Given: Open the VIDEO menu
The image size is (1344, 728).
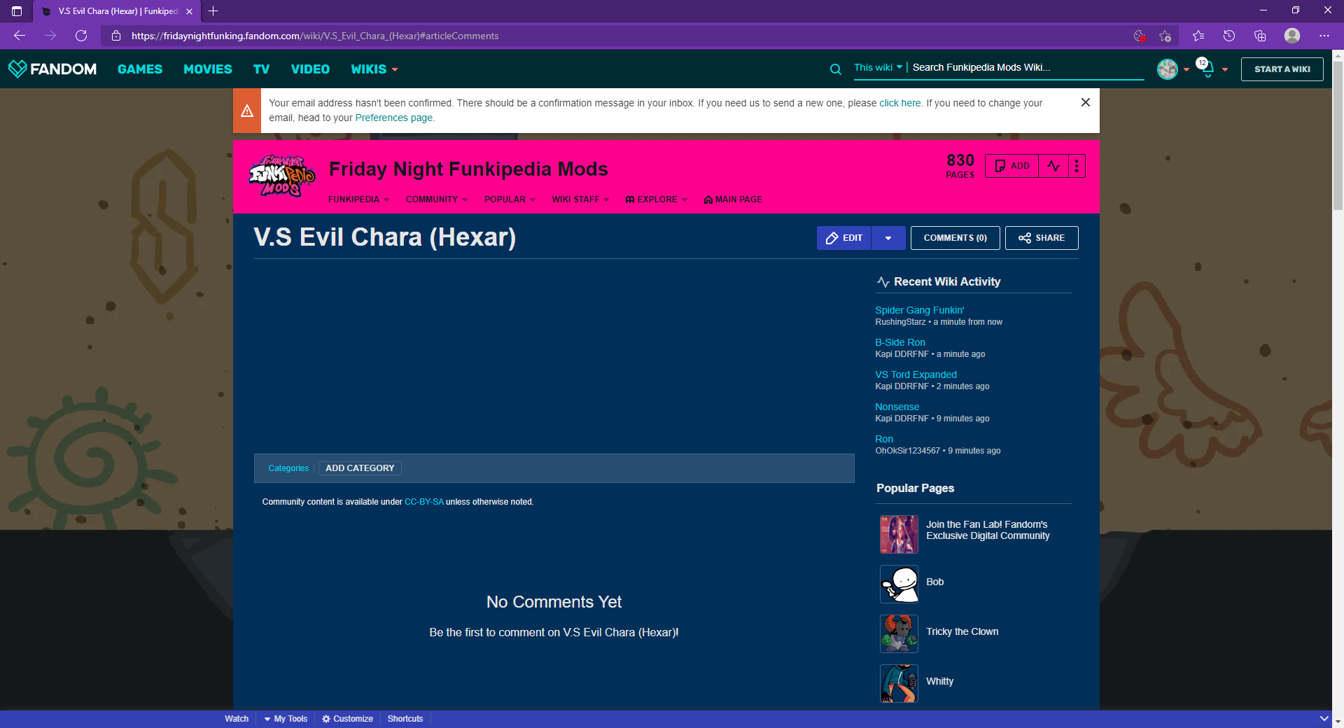Looking at the screenshot, I should (310, 69).
